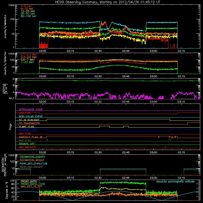Click the SC_IN_SUNLIGHT flag label
Viewport: 203px width, 203px height.
point(29,120)
